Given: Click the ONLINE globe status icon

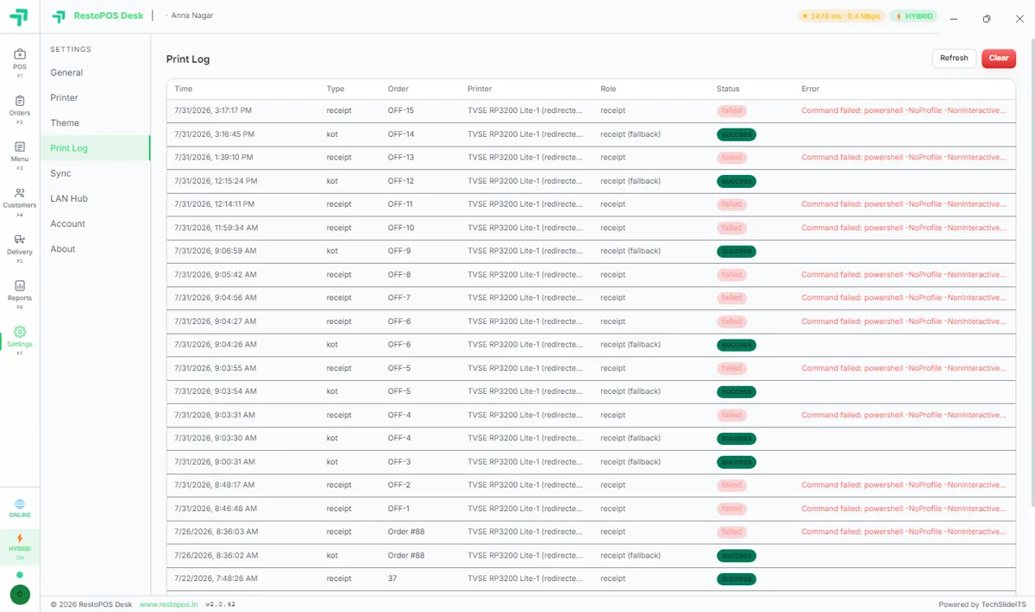Looking at the screenshot, I should coord(20,504).
